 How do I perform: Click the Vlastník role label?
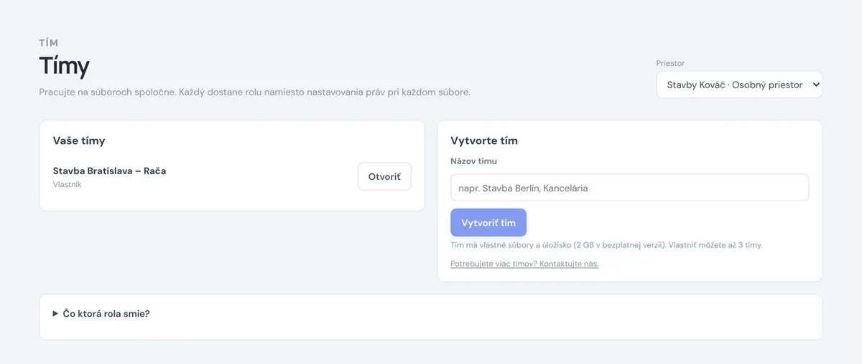(x=68, y=184)
